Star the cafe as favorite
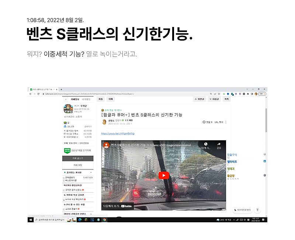This screenshot has height=240, width=295. (x=66, y=99)
